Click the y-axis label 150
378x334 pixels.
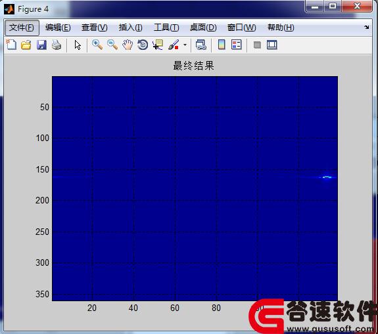coord(43,170)
